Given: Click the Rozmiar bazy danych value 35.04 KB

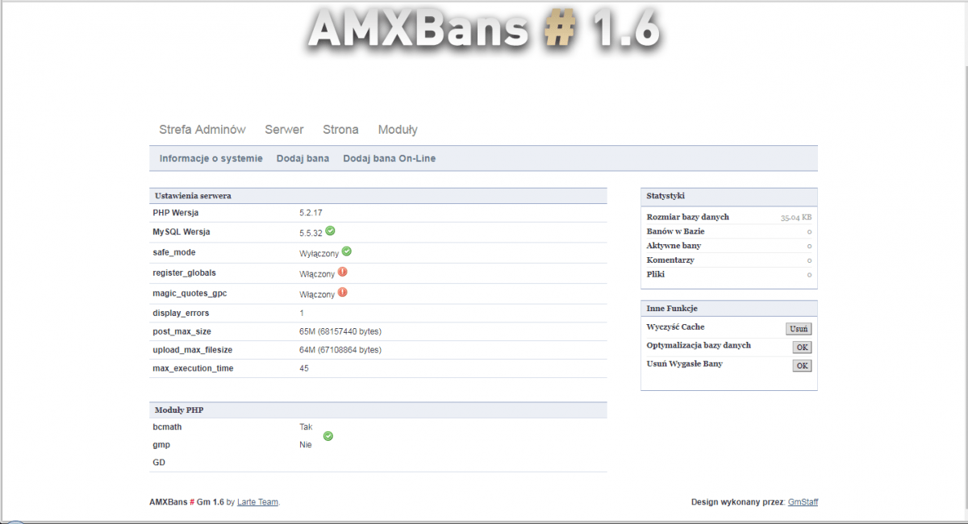Looking at the screenshot, I should click(x=796, y=218).
